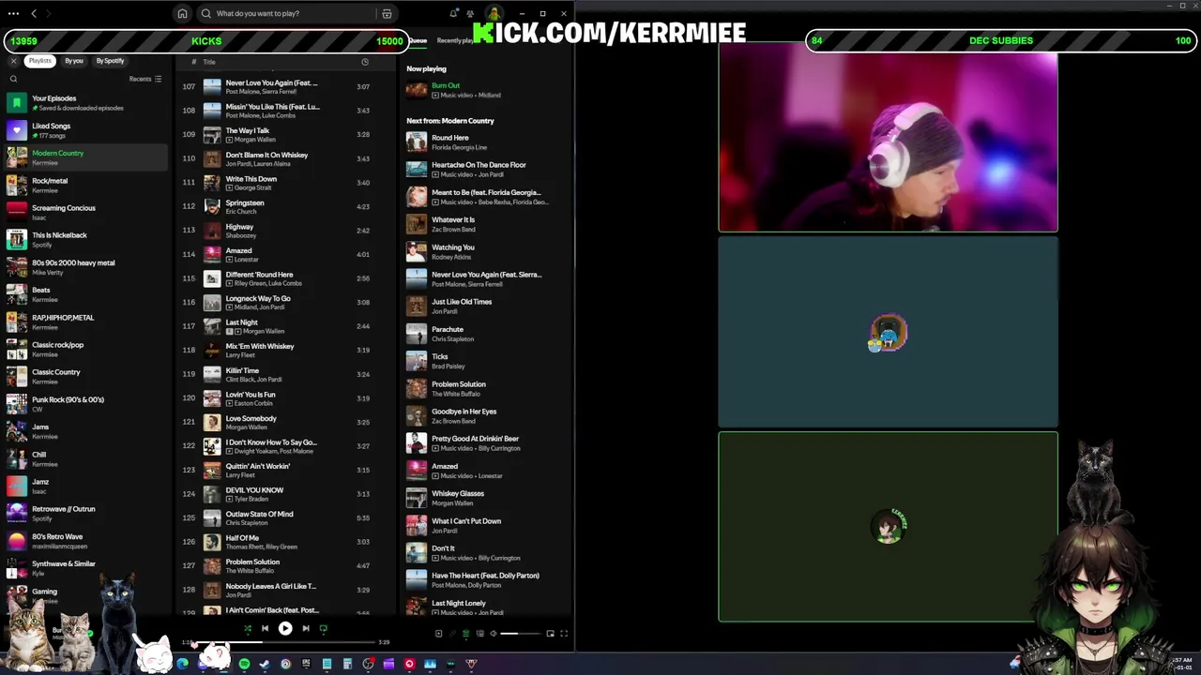
Task: Toggle the By Spotify filter chip
Action: click(110, 61)
